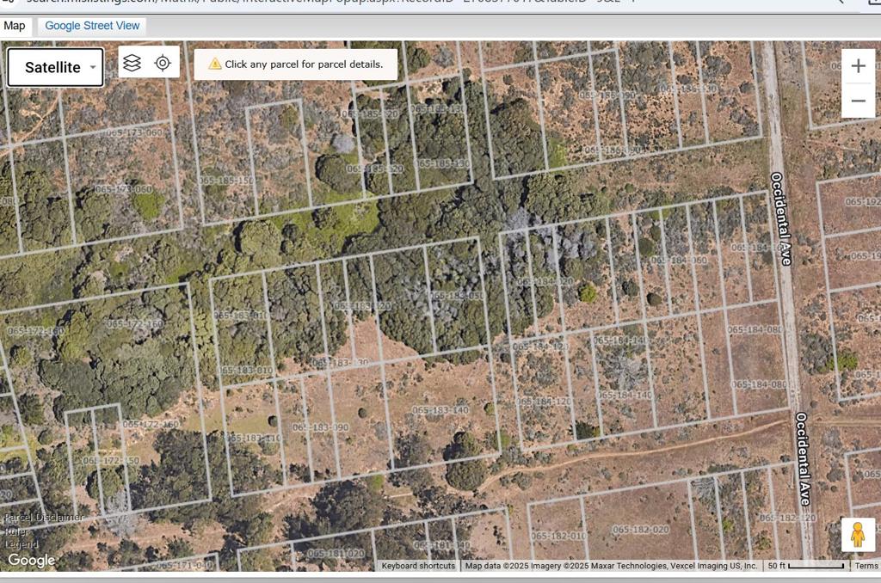Click the yellow warning triangle icon

pyautogui.click(x=215, y=64)
